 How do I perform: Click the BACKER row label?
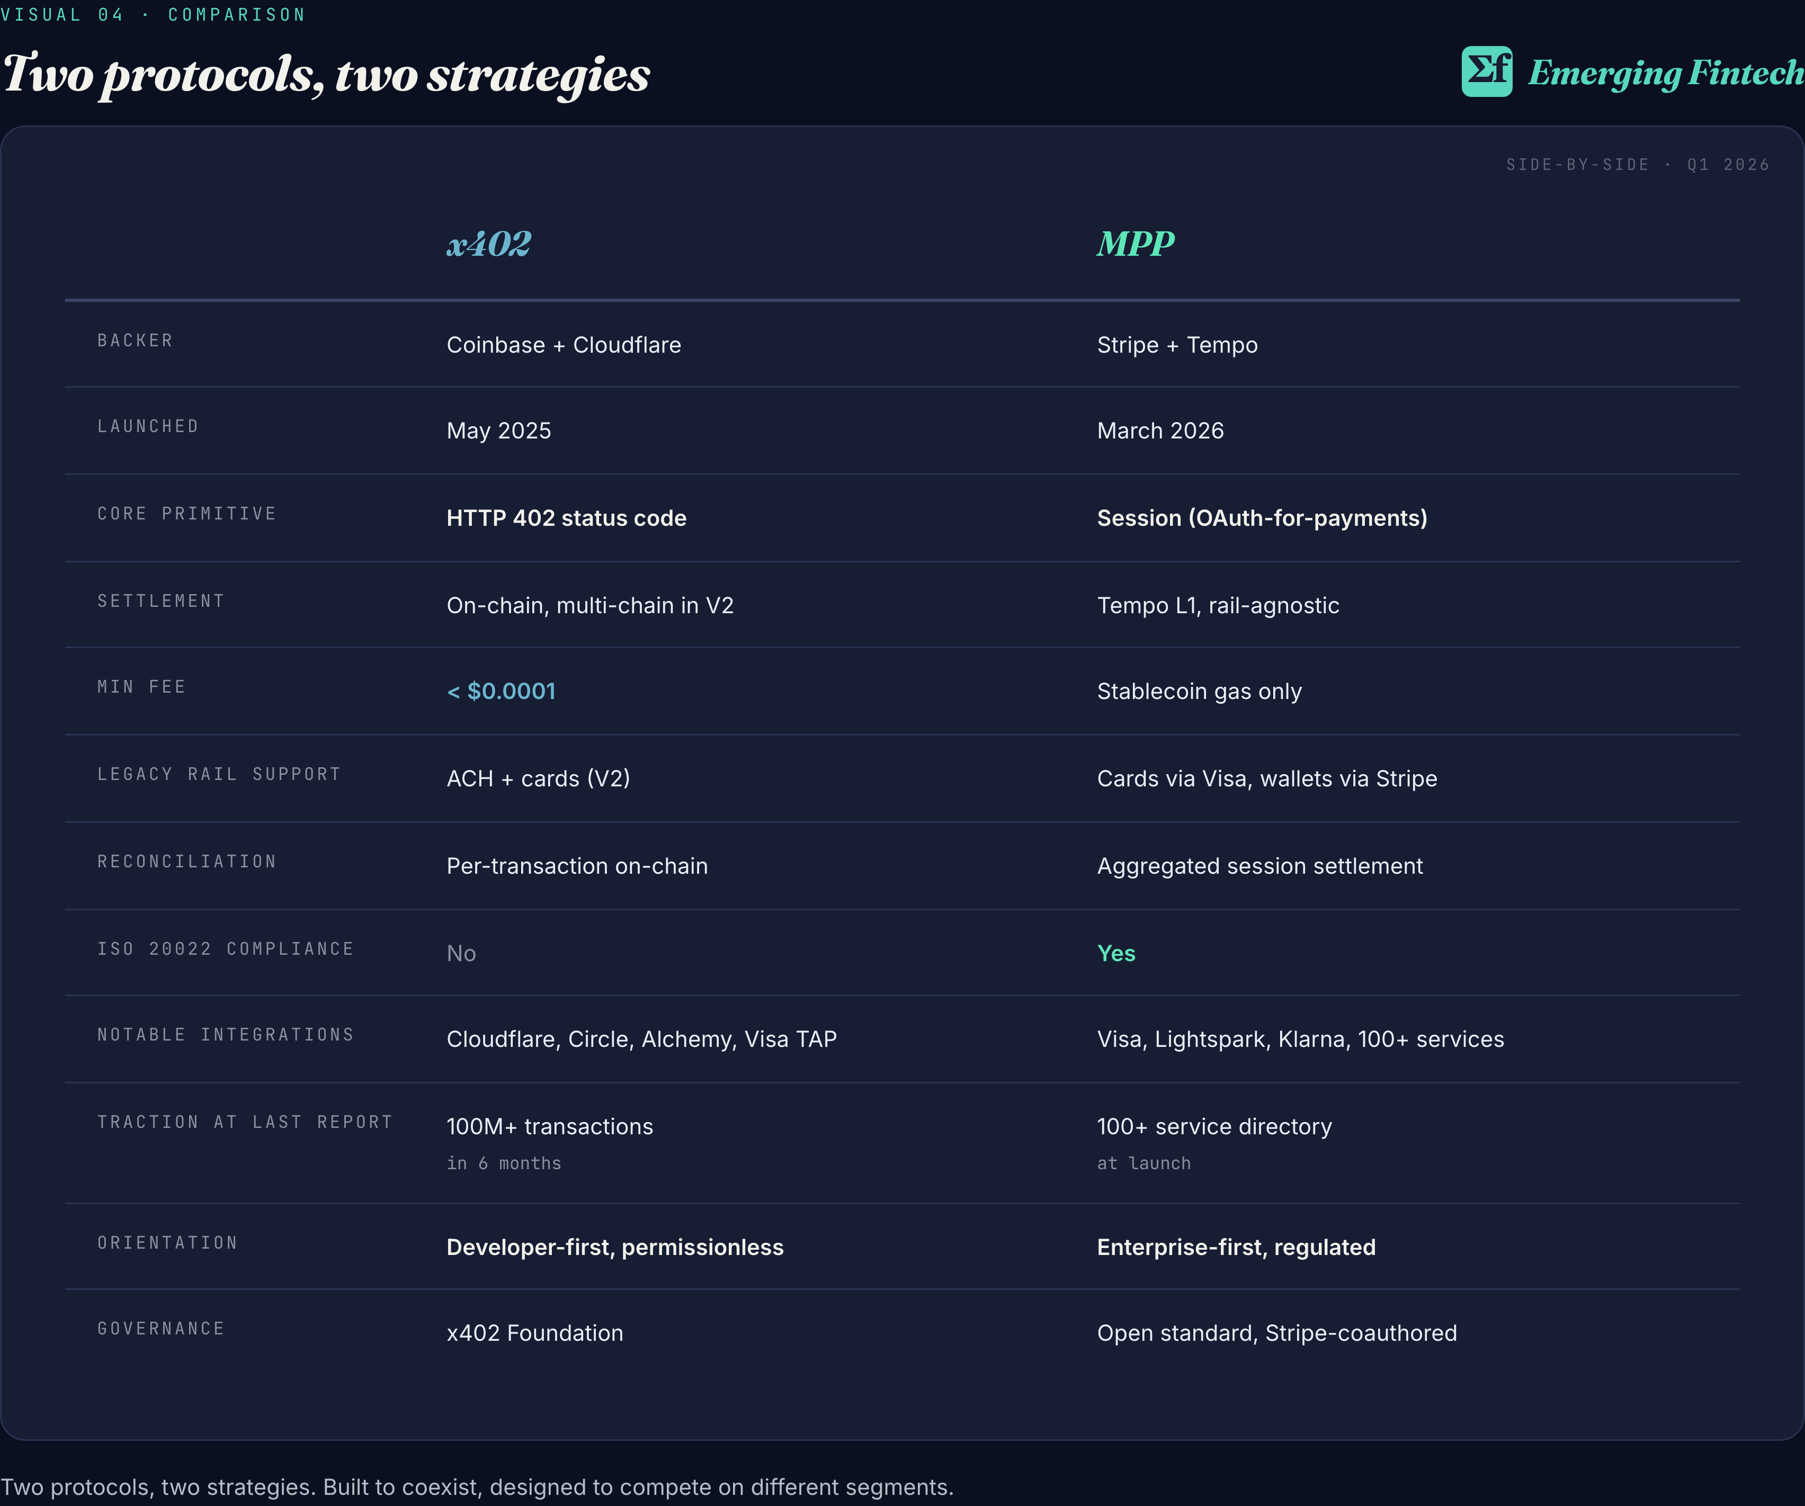point(135,341)
